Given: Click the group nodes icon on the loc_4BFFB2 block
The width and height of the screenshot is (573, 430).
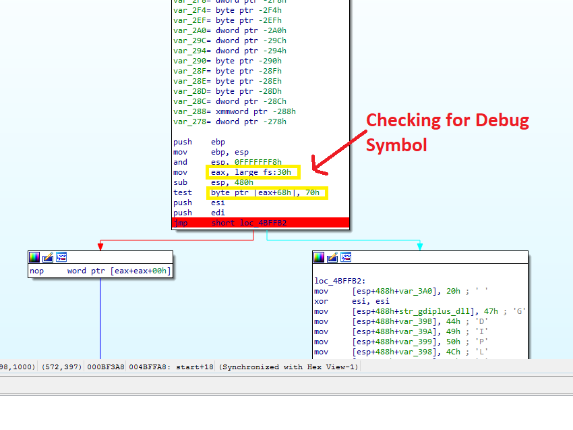Looking at the screenshot, I should pos(346,257).
